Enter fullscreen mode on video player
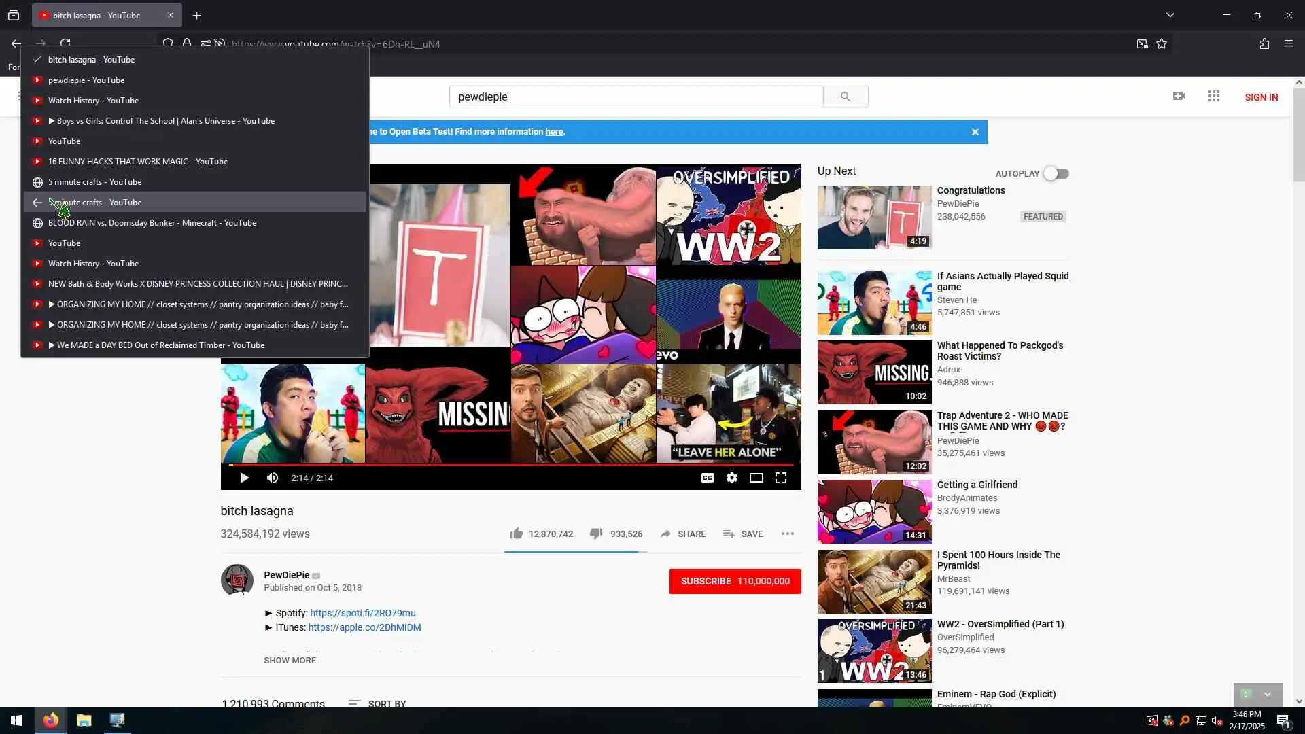The width and height of the screenshot is (1305, 734). click(781, 478)
